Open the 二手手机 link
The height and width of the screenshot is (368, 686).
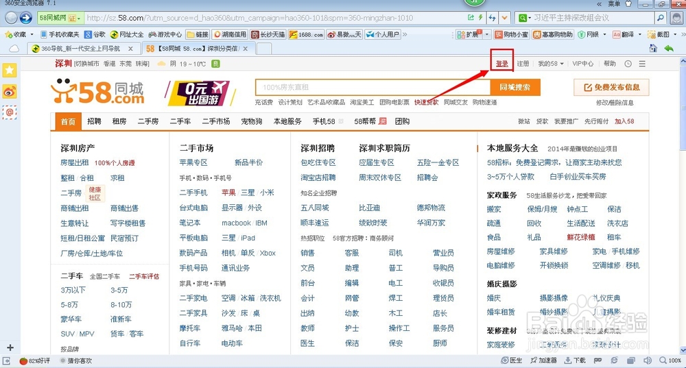193,193
